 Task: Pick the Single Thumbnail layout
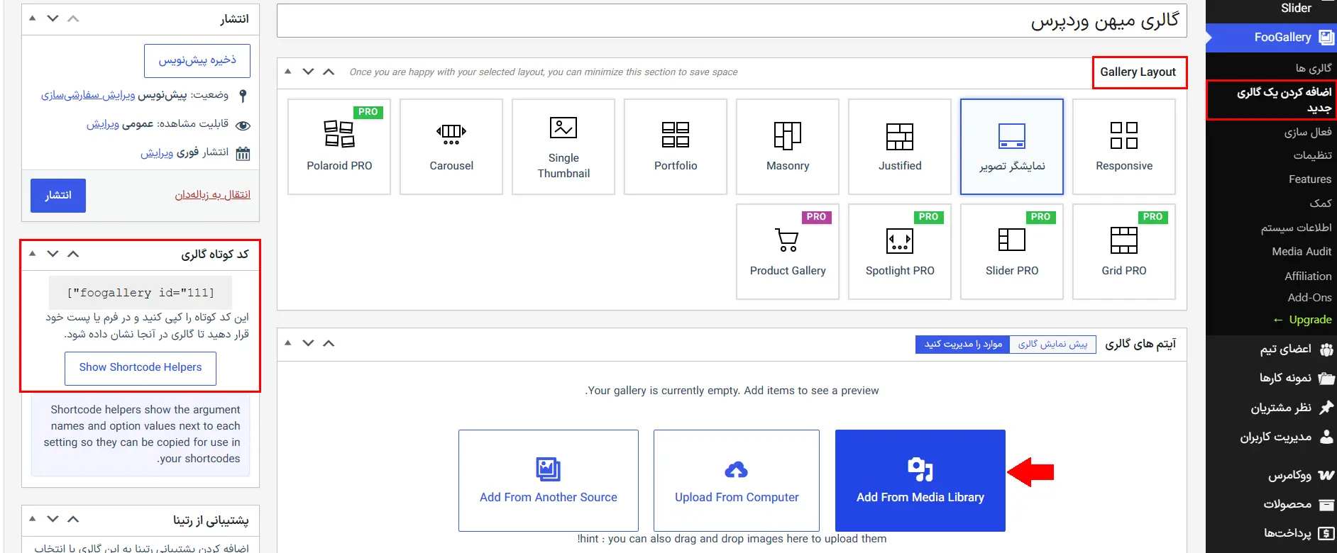[x=563, y=147]
